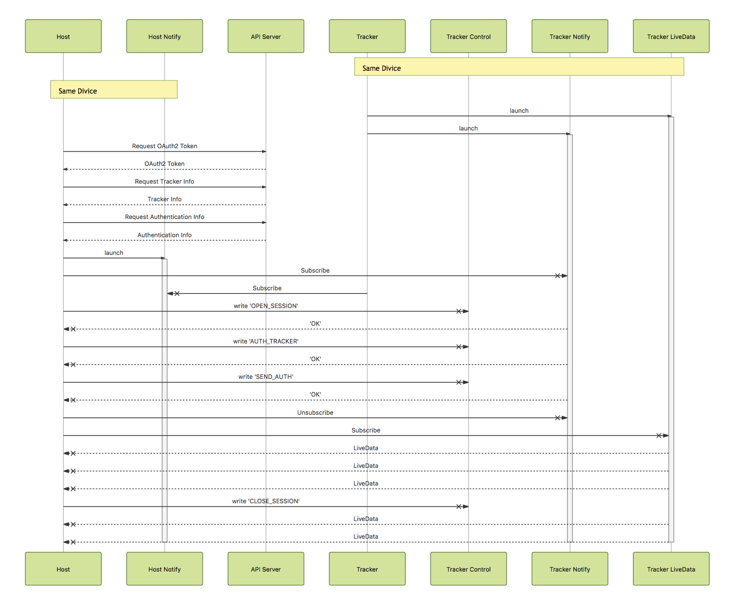Click the 'Same Divice' note over Tracker lifelines
Screen dimensions: 732x610
pos(519,67)
